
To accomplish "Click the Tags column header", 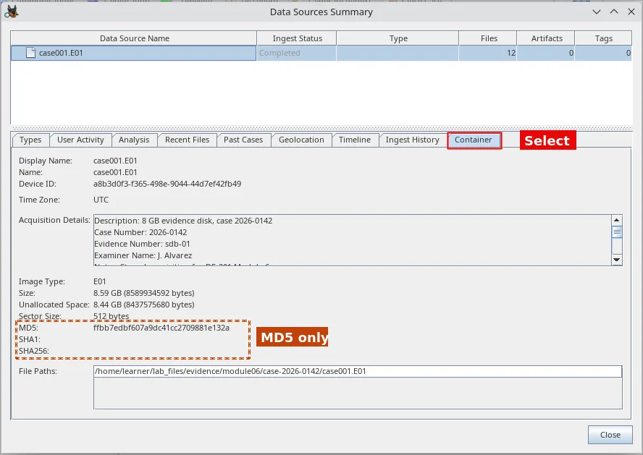I will click(x=603, y=38).
